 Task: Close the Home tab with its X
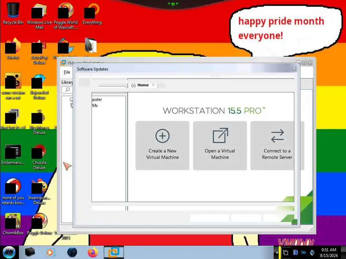[x=153, y=85]
